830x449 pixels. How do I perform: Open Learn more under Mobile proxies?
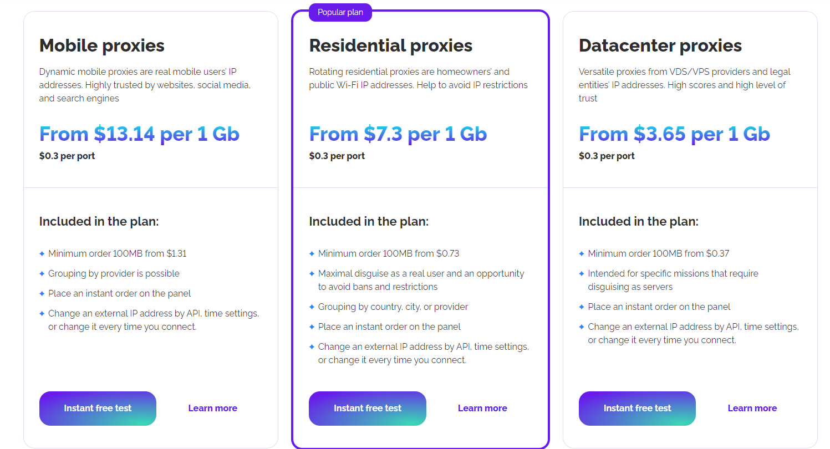212,409
